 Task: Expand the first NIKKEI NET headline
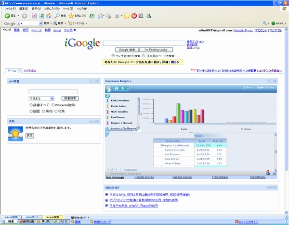click(x=106, y=194)
